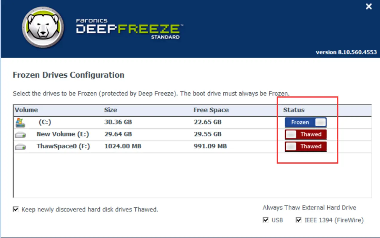This screenshot has height=238, width=380.
Task: Click the Size column header
Action: click(110, 110)
